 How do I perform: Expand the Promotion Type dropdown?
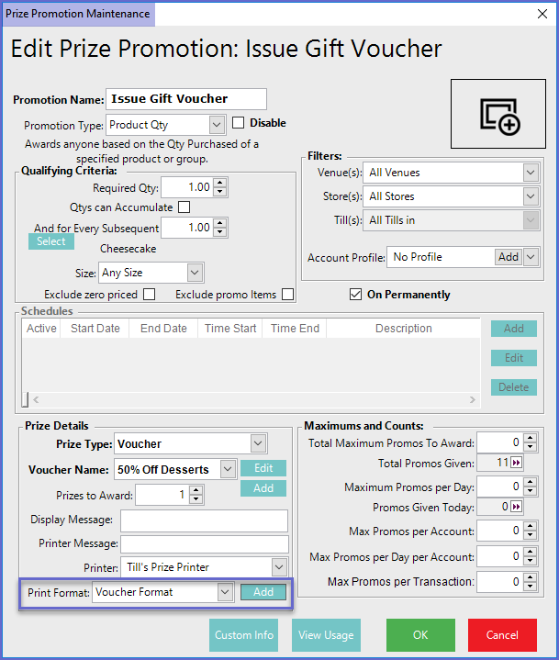click(216, 124)
